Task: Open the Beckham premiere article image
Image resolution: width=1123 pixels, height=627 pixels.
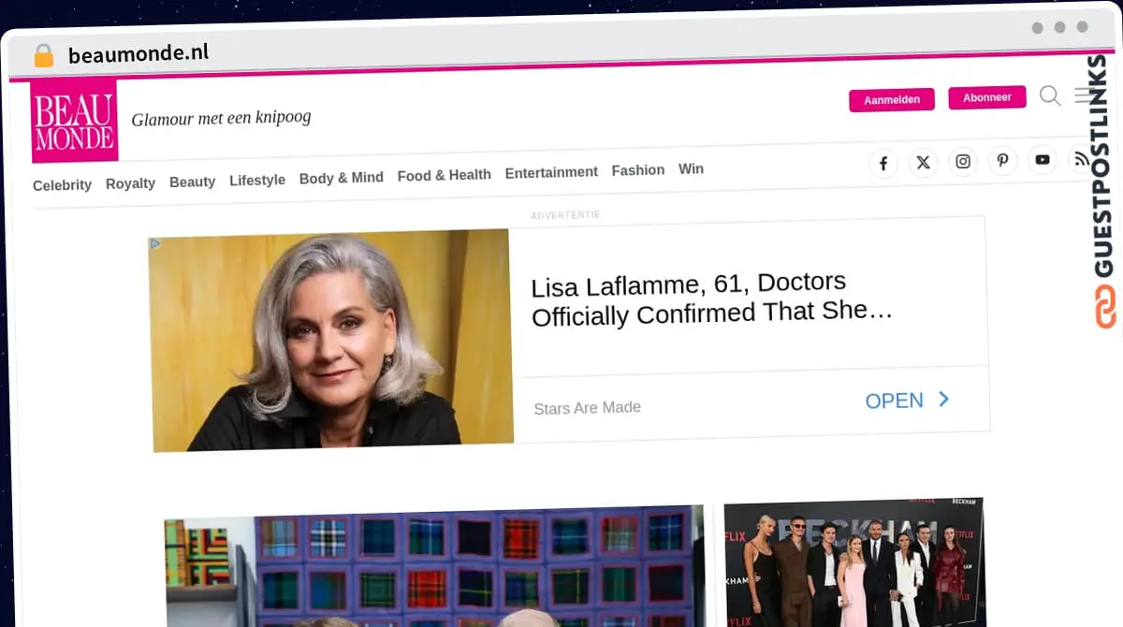Action: (x=855, y=562)
